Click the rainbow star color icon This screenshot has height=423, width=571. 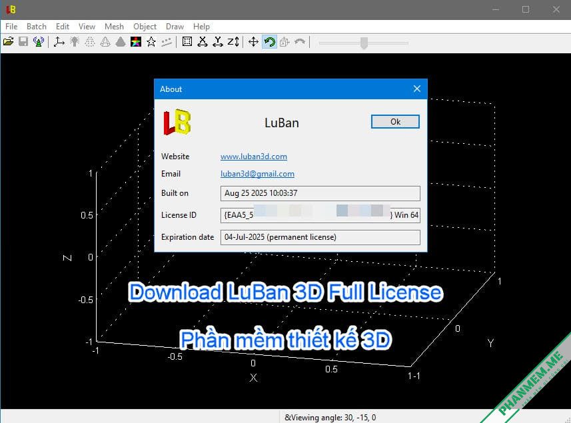coord(136,42)
